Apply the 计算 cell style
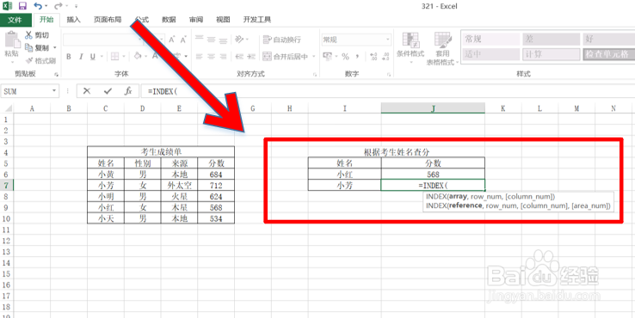Image resolution: width=635 pixels, height=318 pixels. pyautogui.click(x=552, y=54)
